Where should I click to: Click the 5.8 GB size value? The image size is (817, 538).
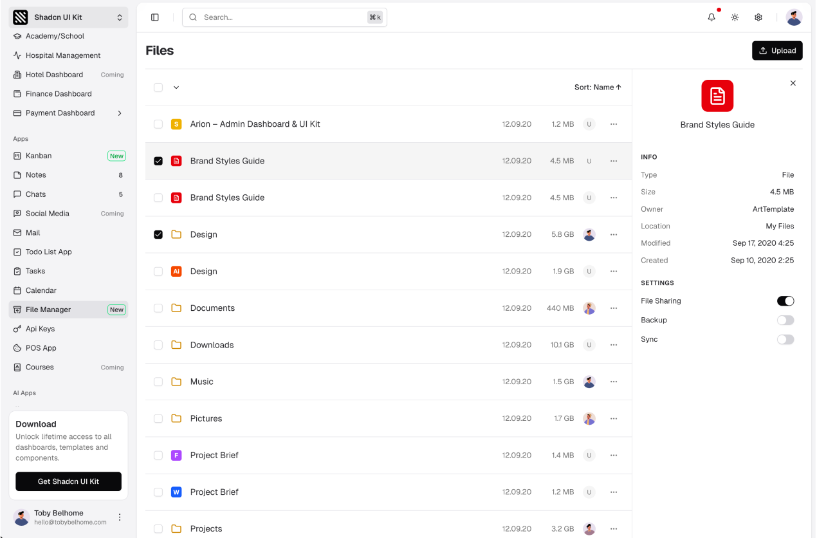point(563,235)
